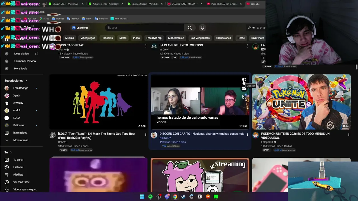Switch to DEJA DE TENER MIEDO tab
The height and width of the screenshot is (201, 358).
click(x=185, y=4)
